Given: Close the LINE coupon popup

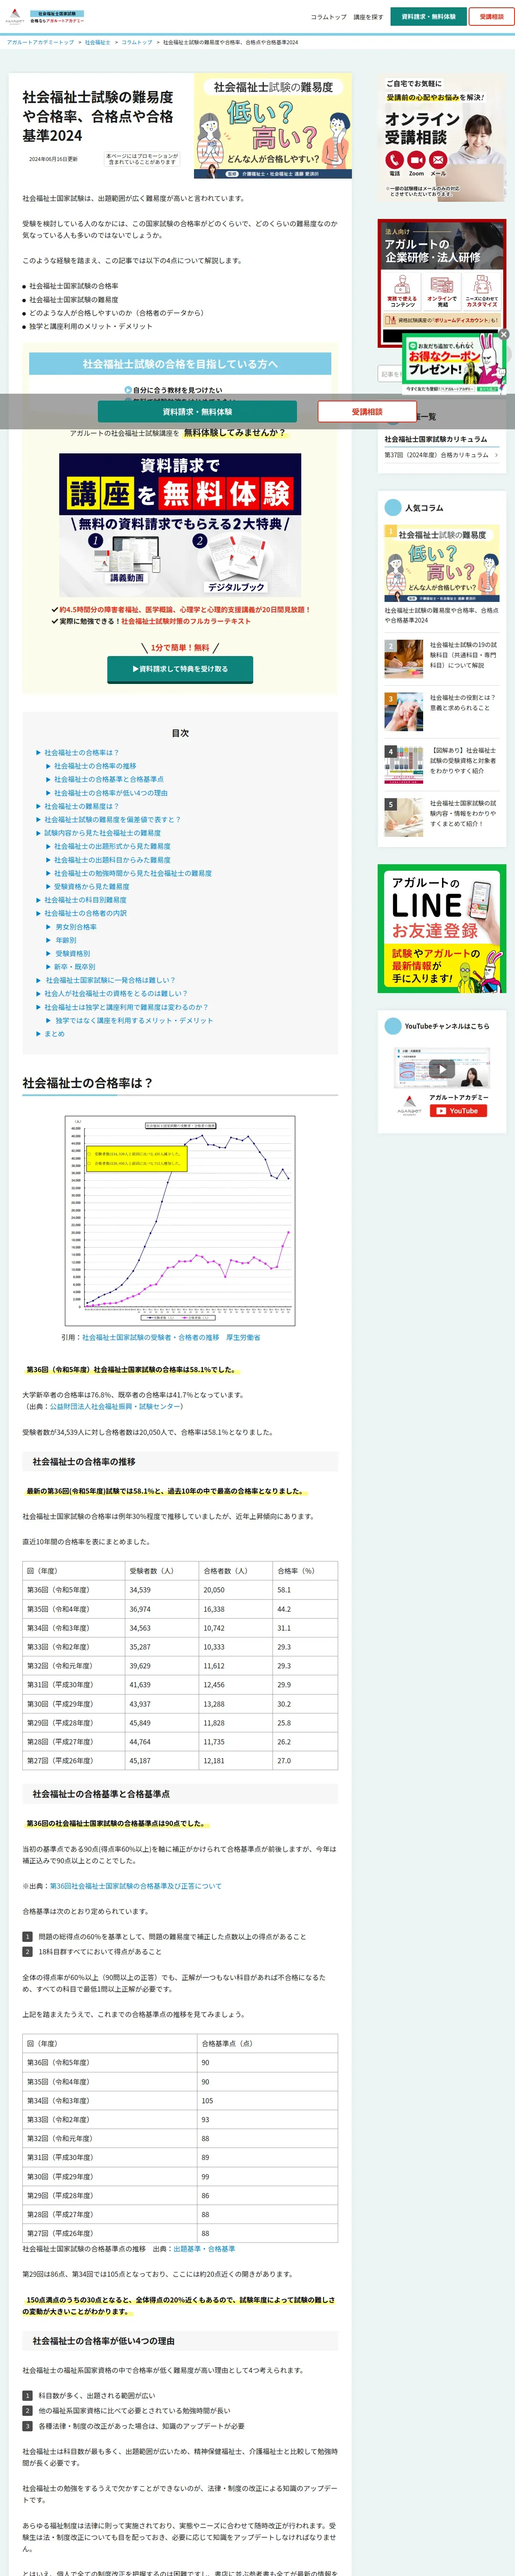Looking at the screenshot, I should coord(504,334).
